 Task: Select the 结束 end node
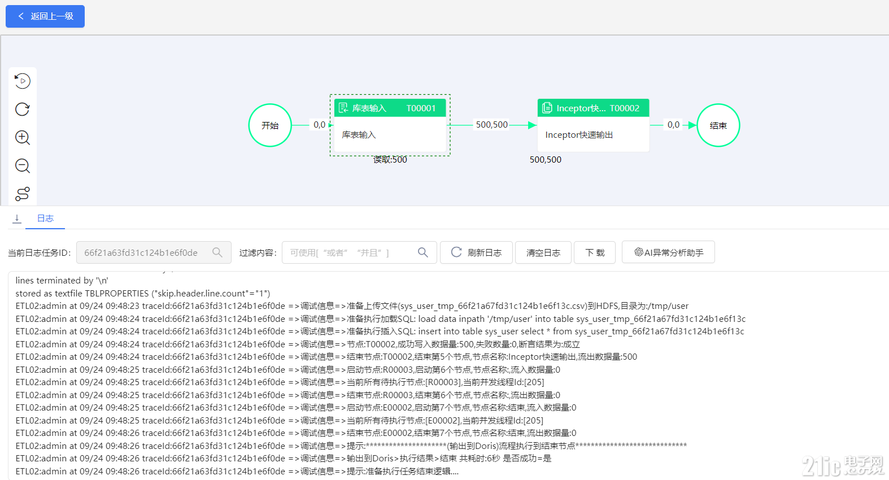718,125
